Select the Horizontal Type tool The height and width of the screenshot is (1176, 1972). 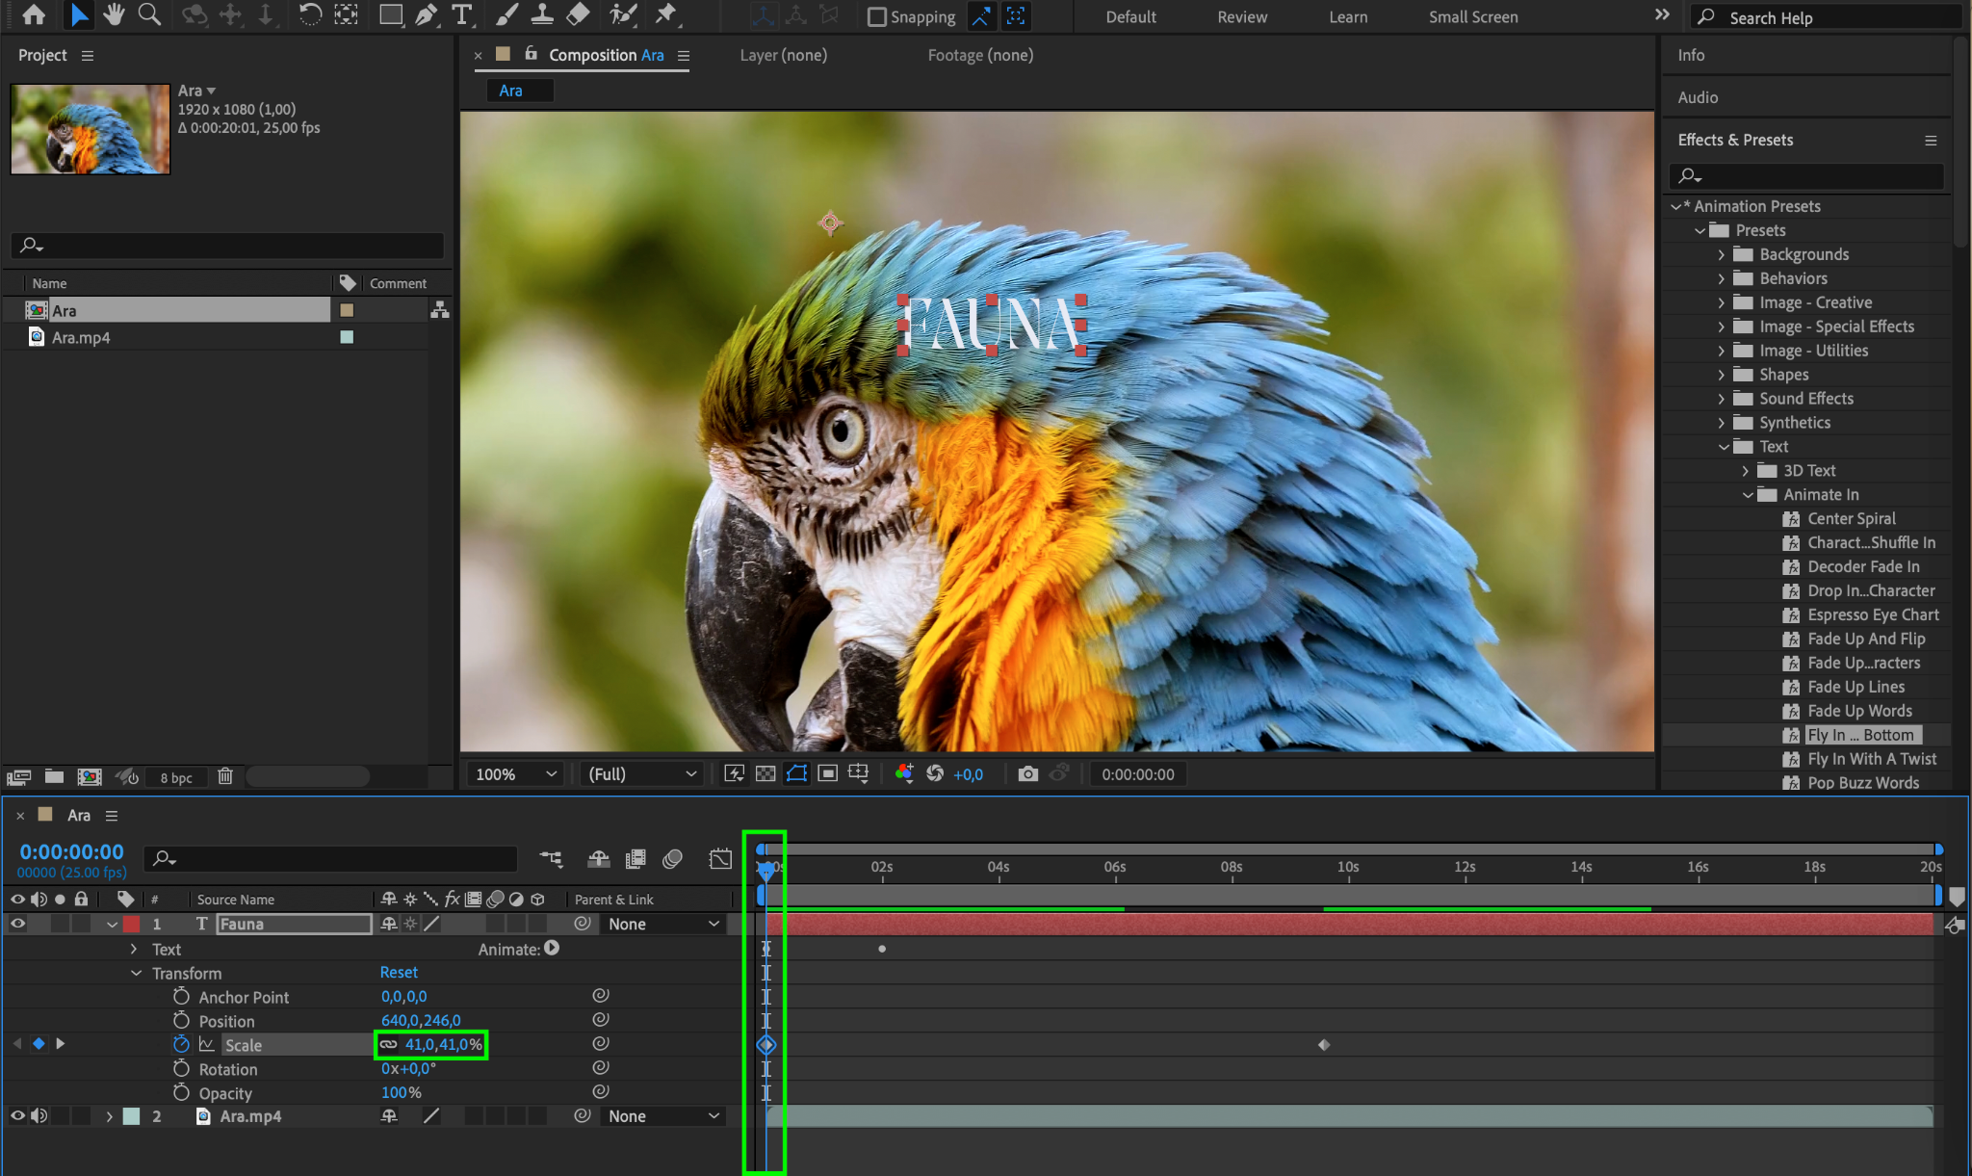462,14
